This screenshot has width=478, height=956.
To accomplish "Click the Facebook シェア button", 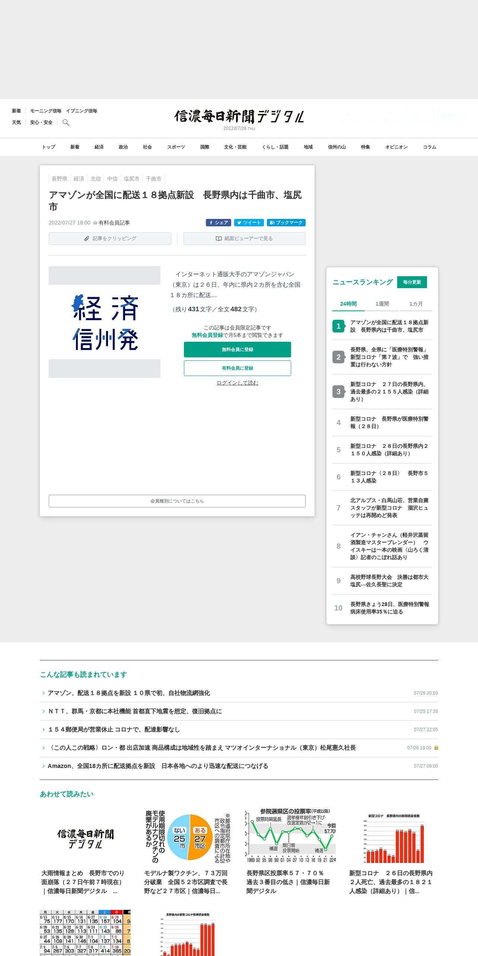I will 219,223.
